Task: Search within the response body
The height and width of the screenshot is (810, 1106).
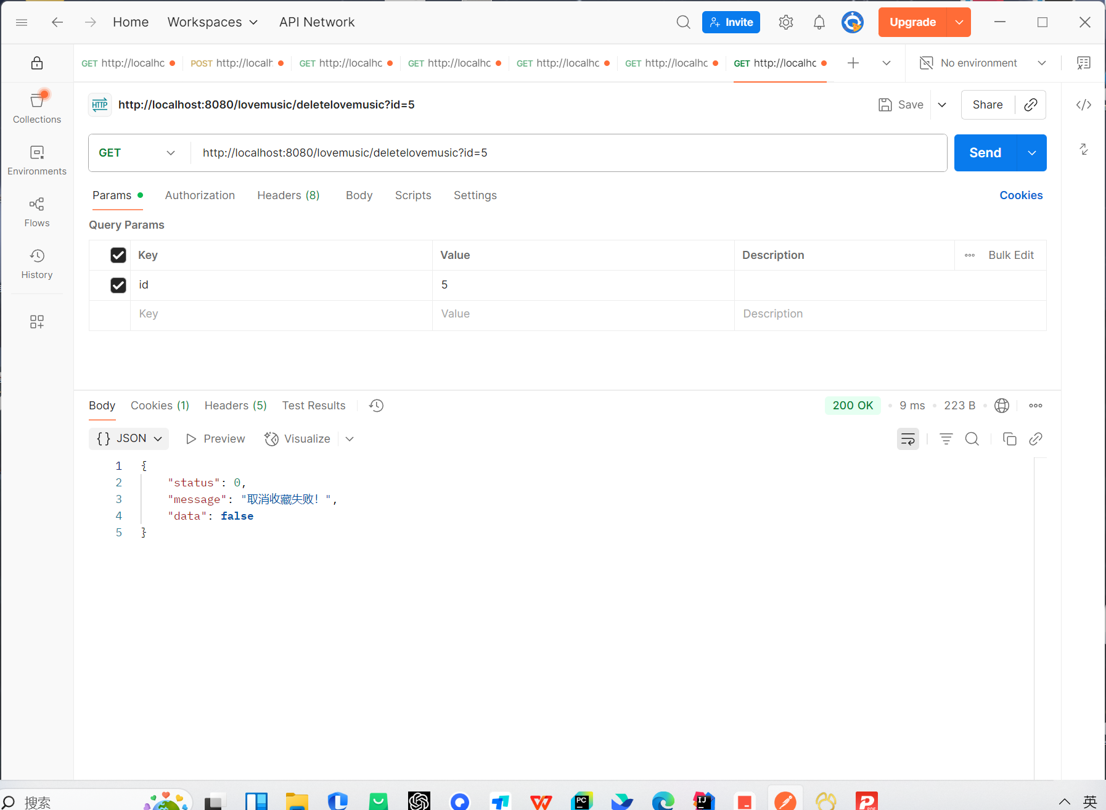Action: [972, 439]
